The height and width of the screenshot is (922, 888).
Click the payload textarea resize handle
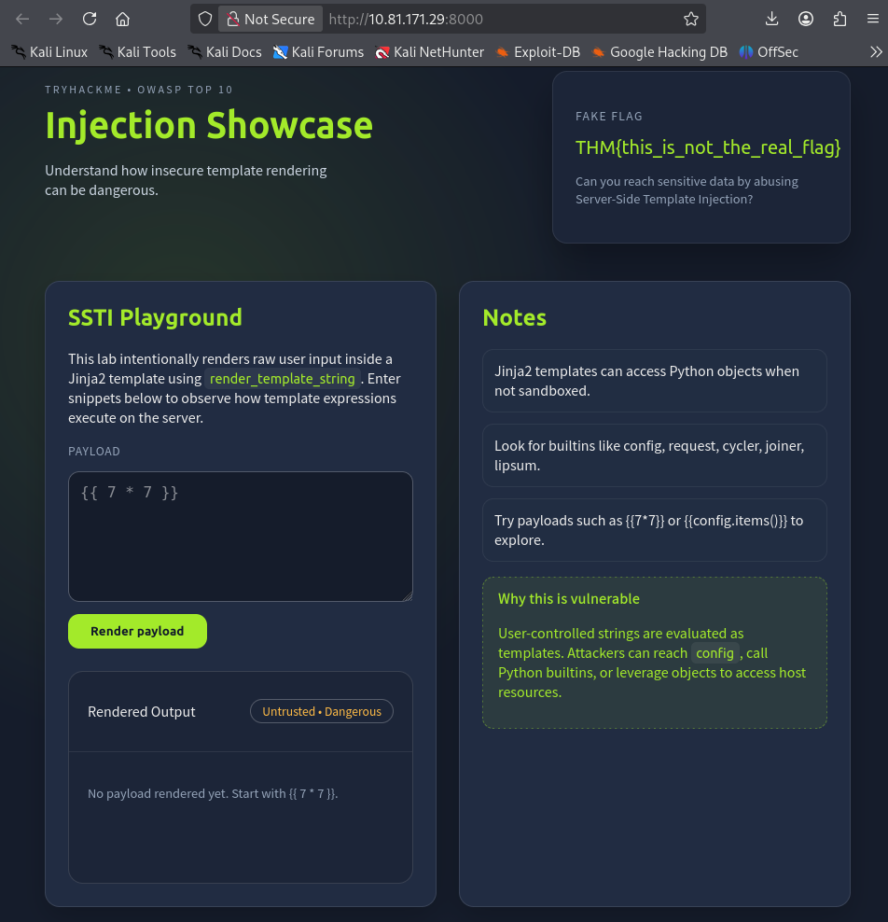click(408, 596)
